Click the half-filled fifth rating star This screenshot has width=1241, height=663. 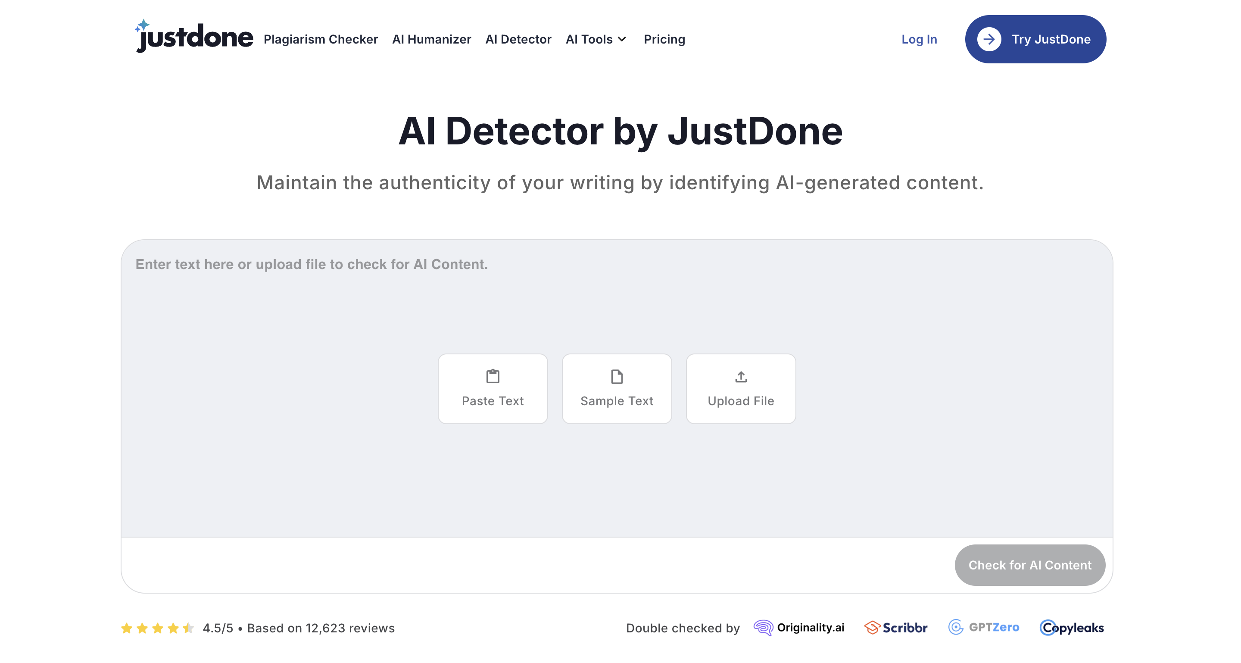point(188,628)
